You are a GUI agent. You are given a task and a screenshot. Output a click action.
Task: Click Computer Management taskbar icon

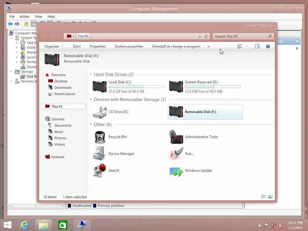(x=82, y=225)
